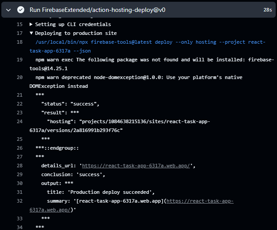This screenshot has width=277, height=230.
Task: Select log line number 17
Action: point(19,33)
